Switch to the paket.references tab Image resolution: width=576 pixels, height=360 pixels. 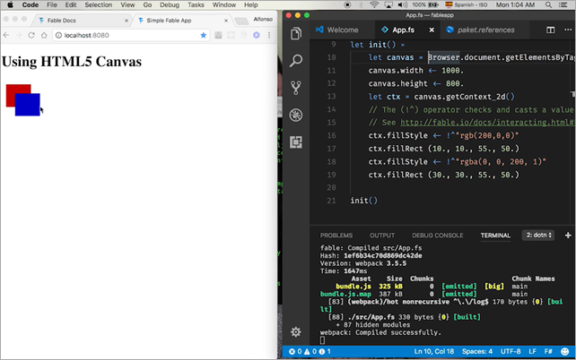coord(485,30)
